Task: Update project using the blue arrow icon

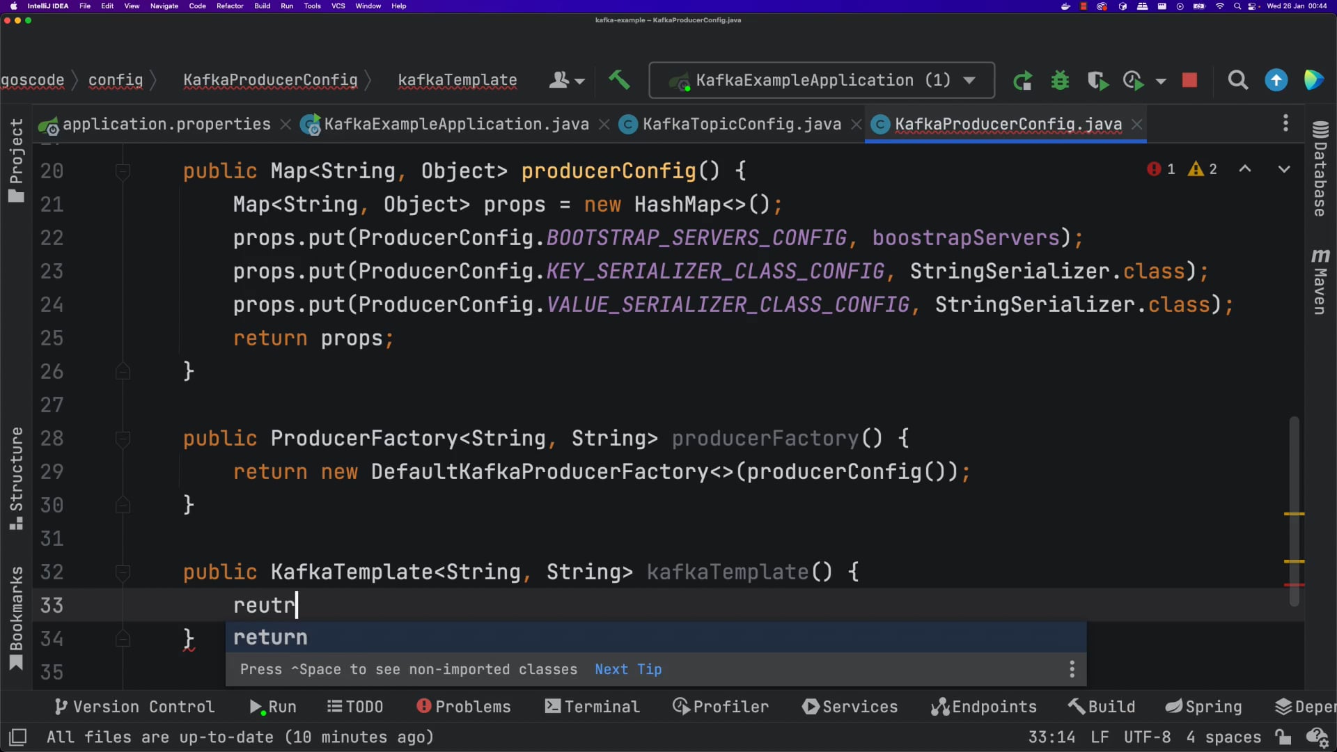Action: (1276, 80)
